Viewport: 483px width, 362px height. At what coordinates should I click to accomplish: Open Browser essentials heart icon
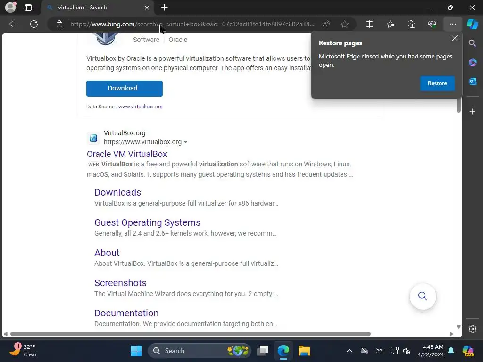pos(432,24)
